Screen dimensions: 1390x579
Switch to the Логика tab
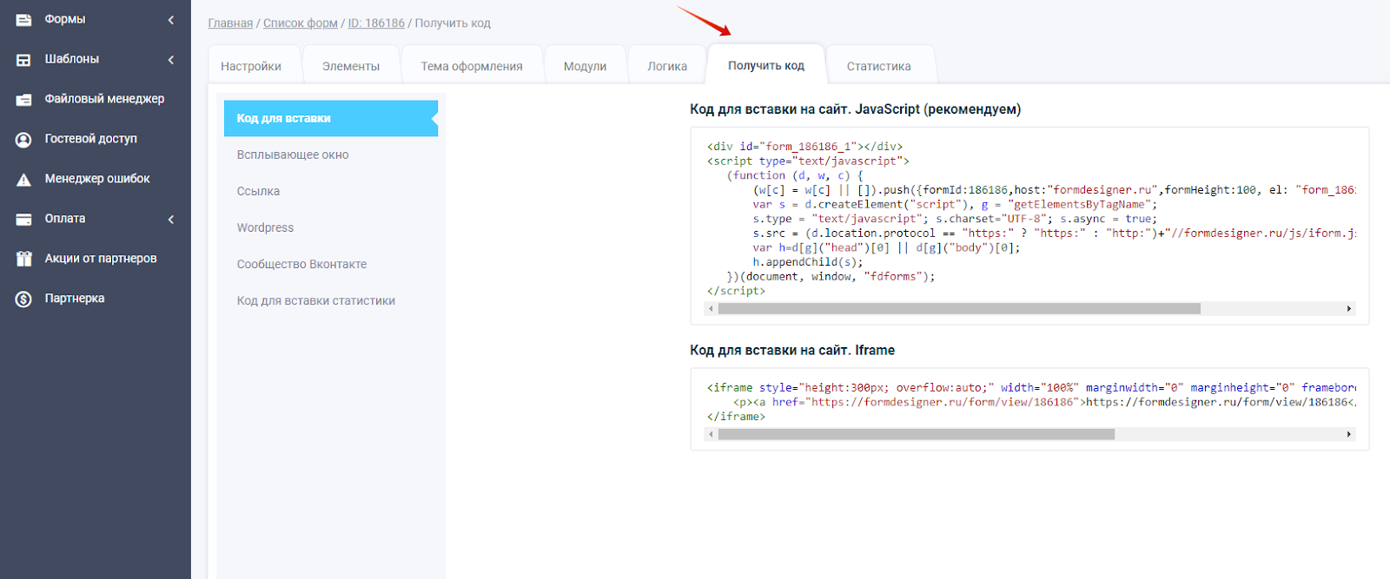tap(667, 66)
